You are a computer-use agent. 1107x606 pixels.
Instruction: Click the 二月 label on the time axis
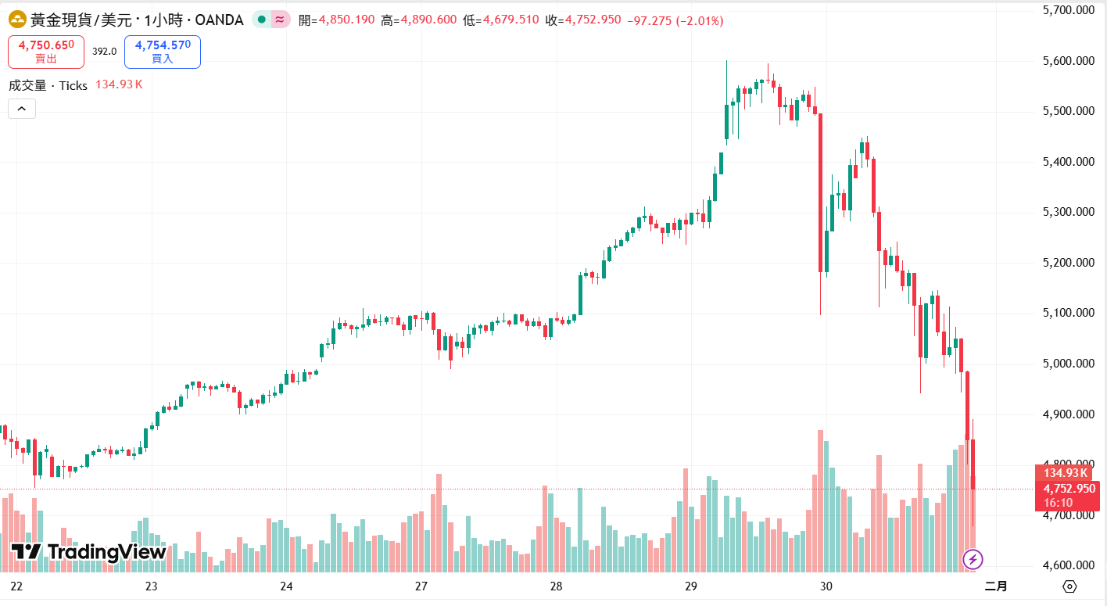tap(997, 586)
